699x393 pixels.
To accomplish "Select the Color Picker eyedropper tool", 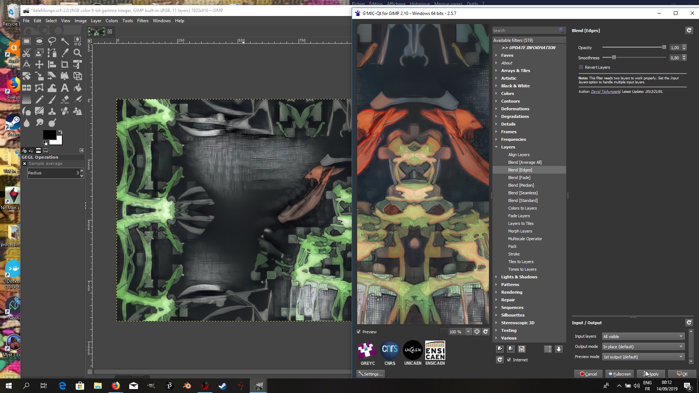I will tap(65, 53).
